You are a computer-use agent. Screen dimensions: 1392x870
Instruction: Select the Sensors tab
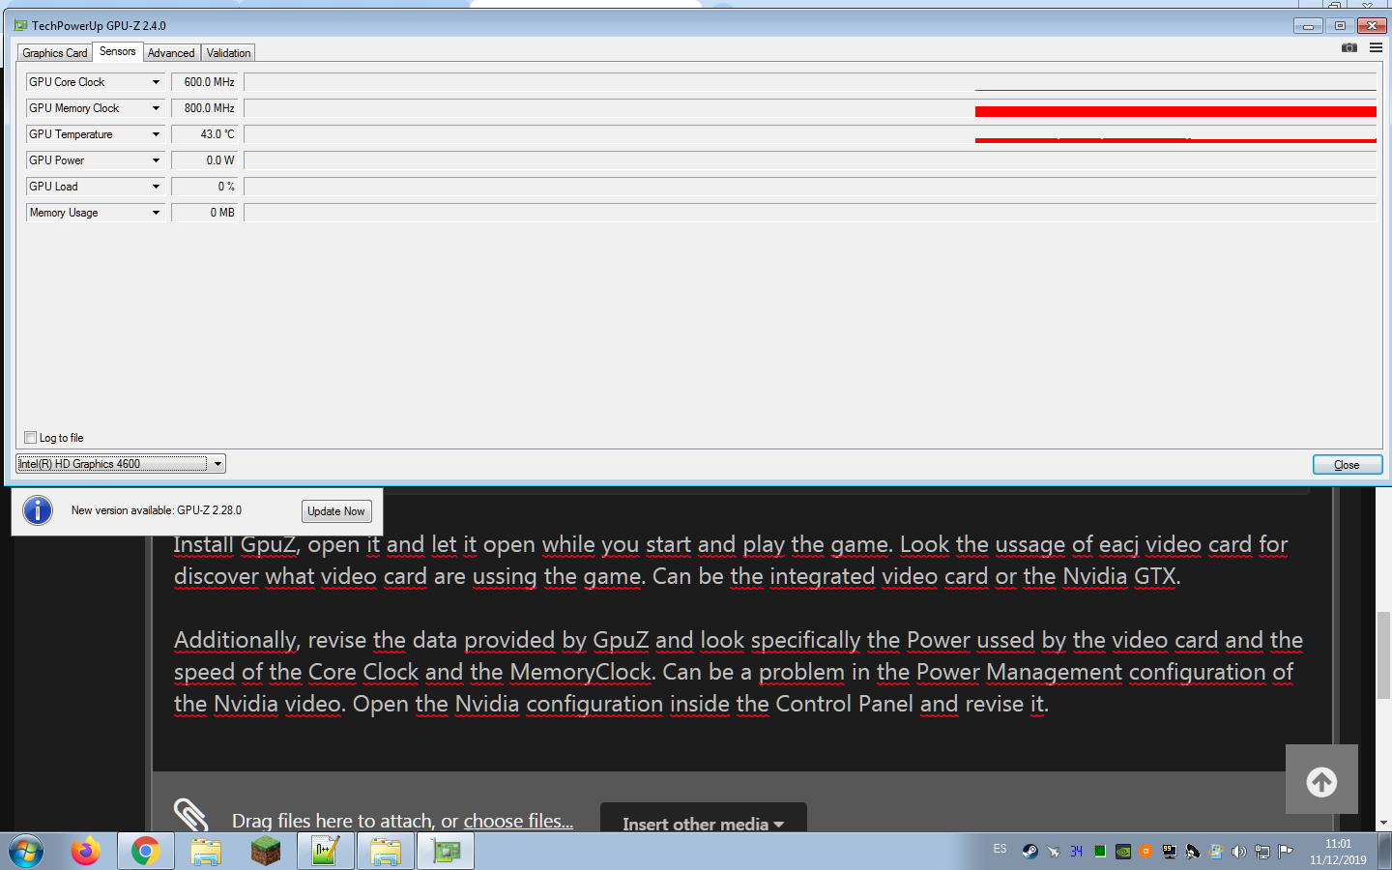(x=118, y=51)
